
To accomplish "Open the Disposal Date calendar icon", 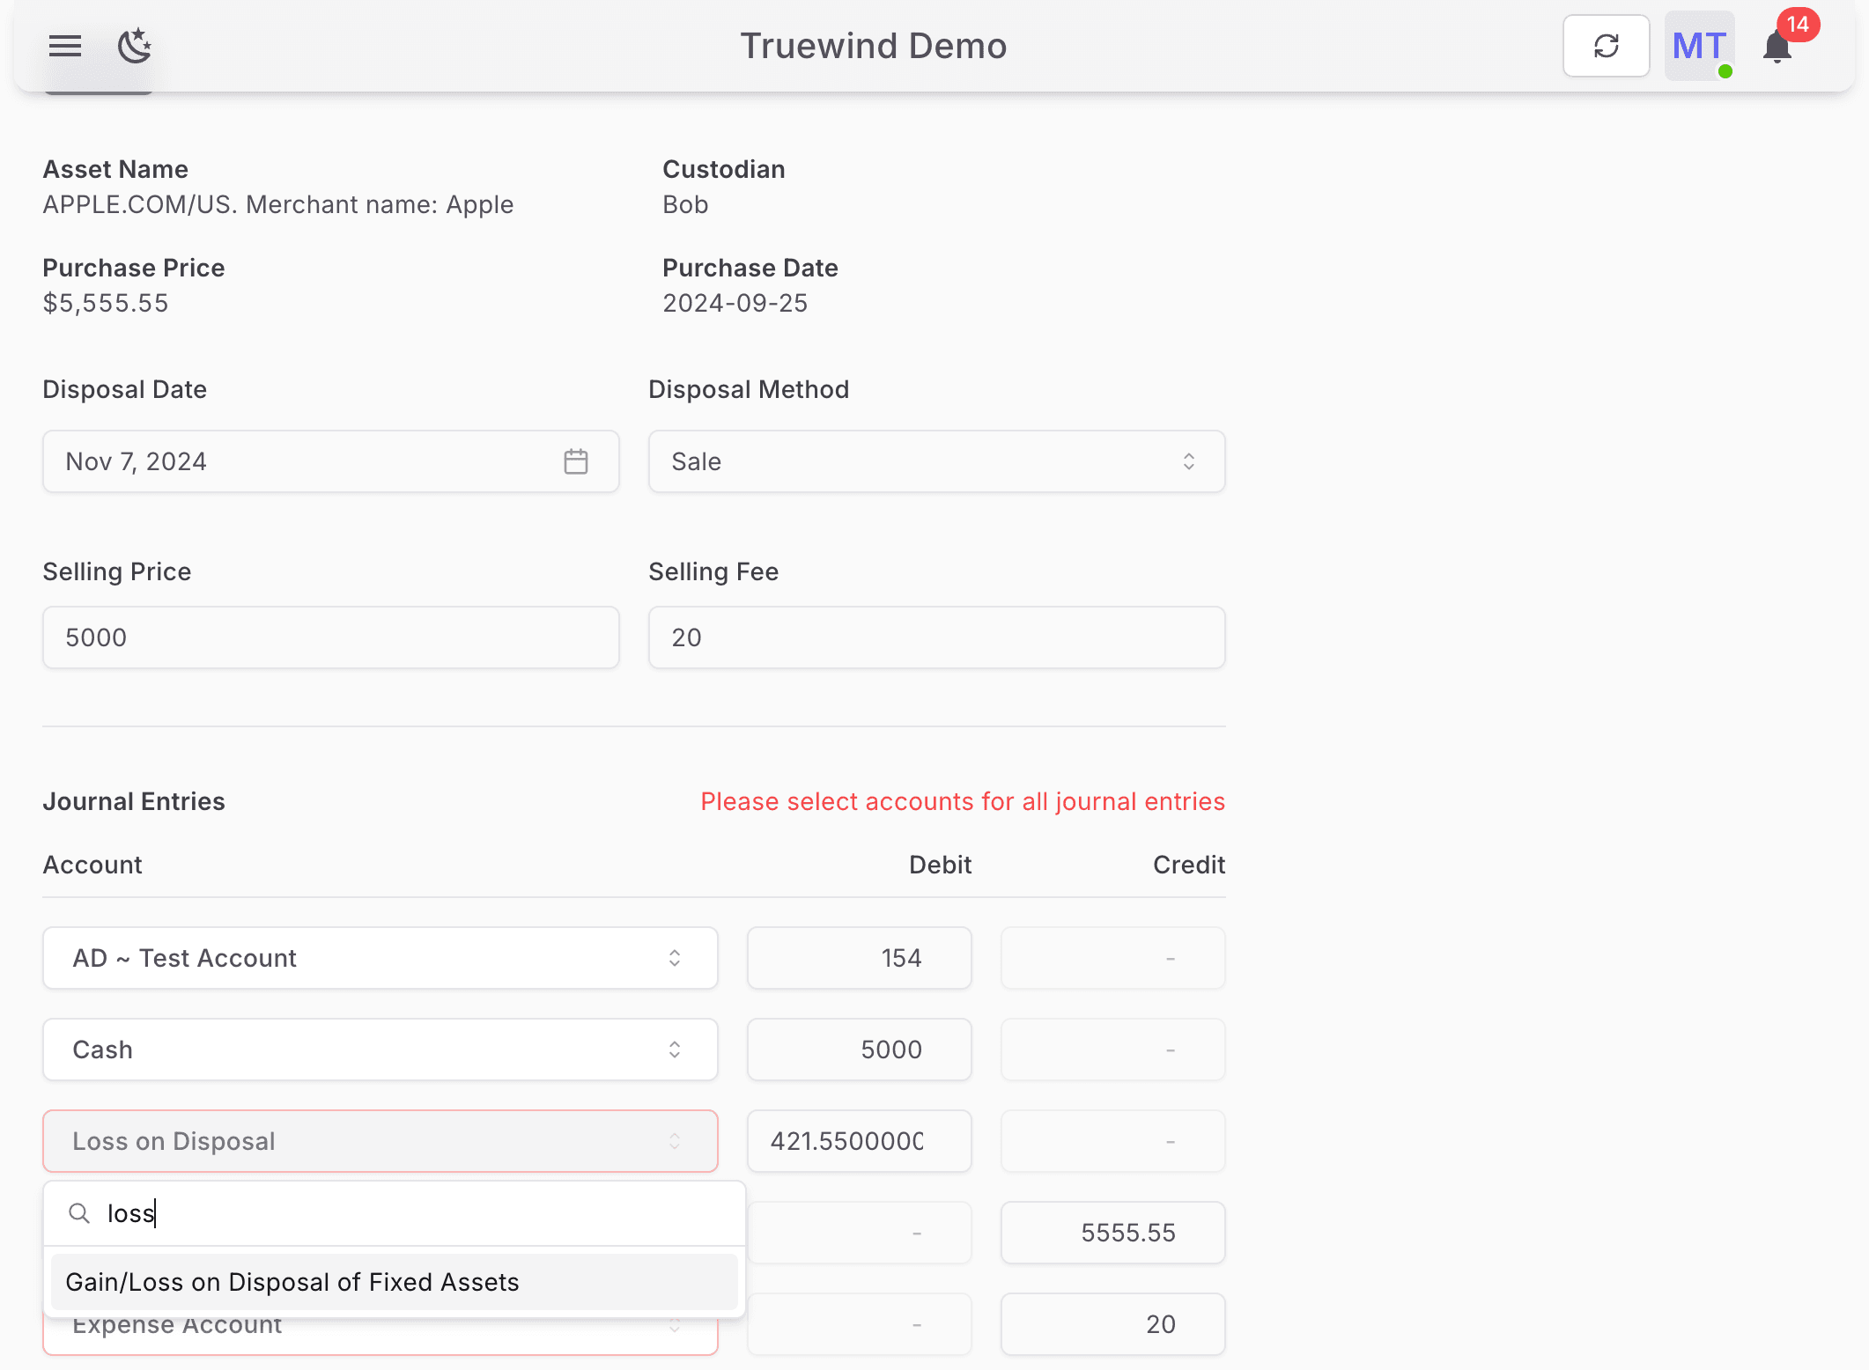I will [x=576, y=461].
